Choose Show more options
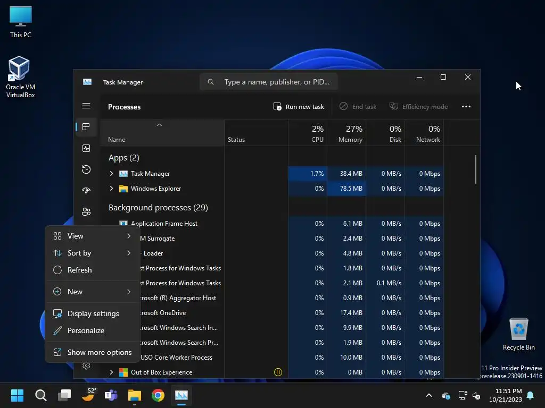Image resolution: width=545 pixels, height=408 pixels. [93, 353]
